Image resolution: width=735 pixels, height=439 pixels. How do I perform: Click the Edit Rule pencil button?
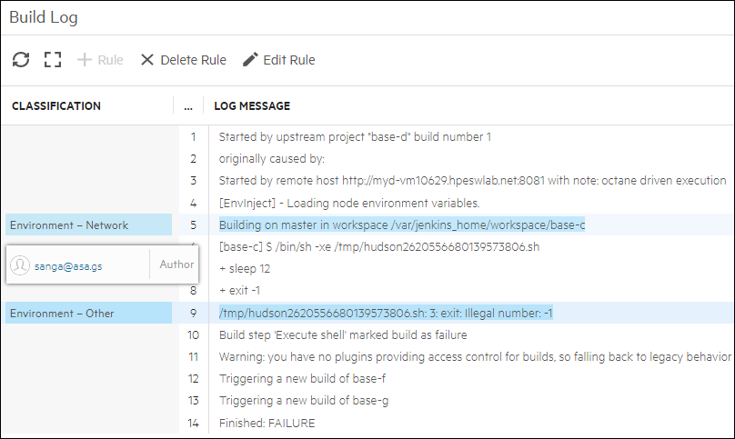[x=279, y=60]
